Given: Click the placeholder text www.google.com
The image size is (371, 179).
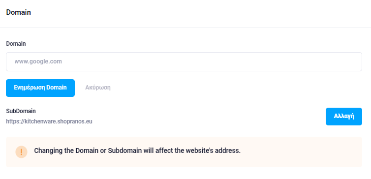Looking at the screenshot, I should tap(38, 62).
